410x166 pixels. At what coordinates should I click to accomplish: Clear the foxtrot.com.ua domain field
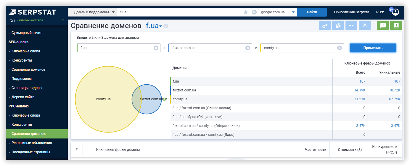[248, 48]
